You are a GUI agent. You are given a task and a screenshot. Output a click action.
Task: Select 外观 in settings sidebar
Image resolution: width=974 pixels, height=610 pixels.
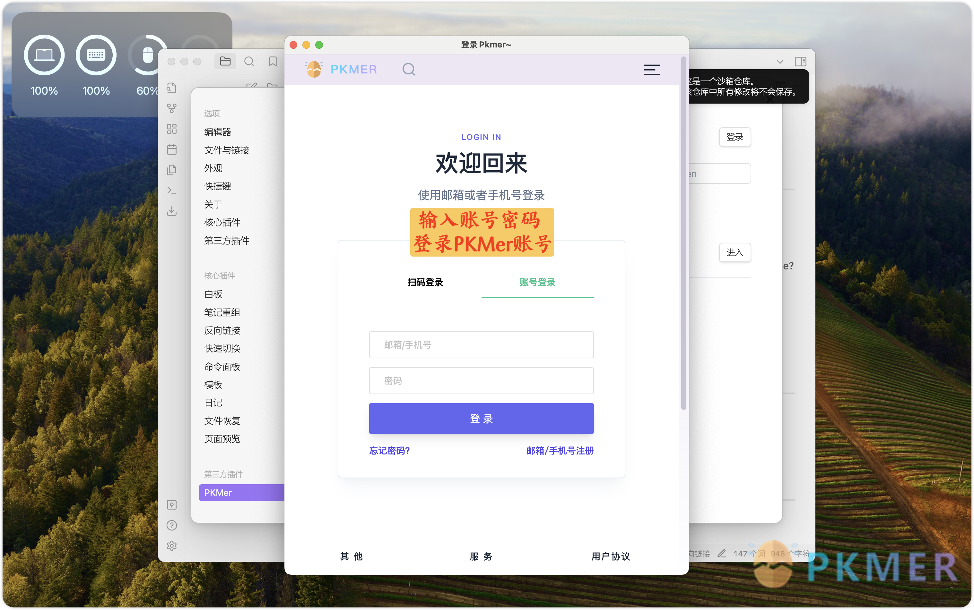(x=213, y=168)
